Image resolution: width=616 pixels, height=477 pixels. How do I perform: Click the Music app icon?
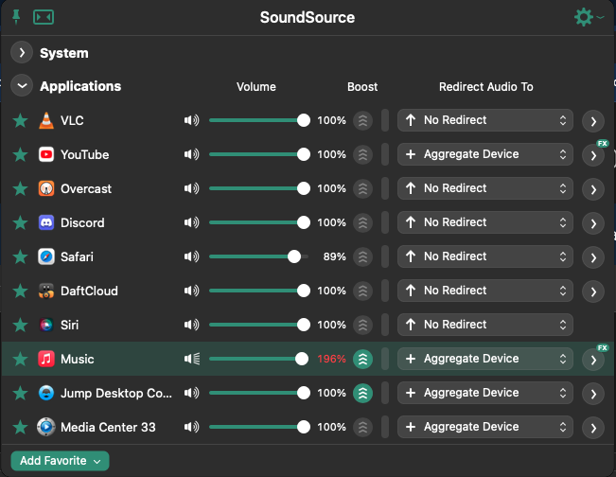coord(46,359)
